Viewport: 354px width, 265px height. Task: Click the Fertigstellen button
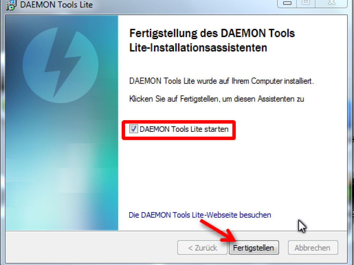(254, 248)
